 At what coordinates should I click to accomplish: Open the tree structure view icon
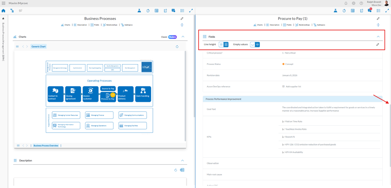click(x=12, y=11)
